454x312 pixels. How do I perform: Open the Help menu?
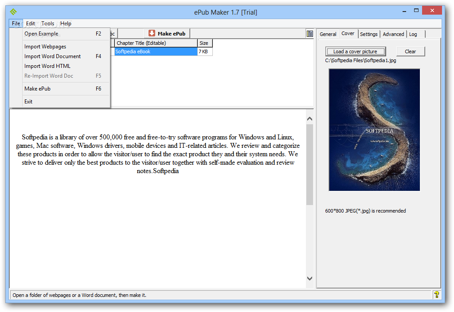[66, 24]
